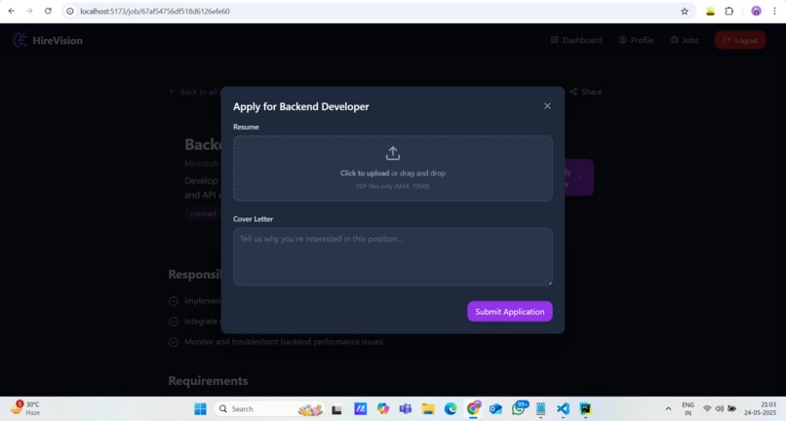Click the 'PDF files only (MAX. 10MB)' hint
This screenshot has width=786, height=421.
pyautogui.click(x=392, y=186)
